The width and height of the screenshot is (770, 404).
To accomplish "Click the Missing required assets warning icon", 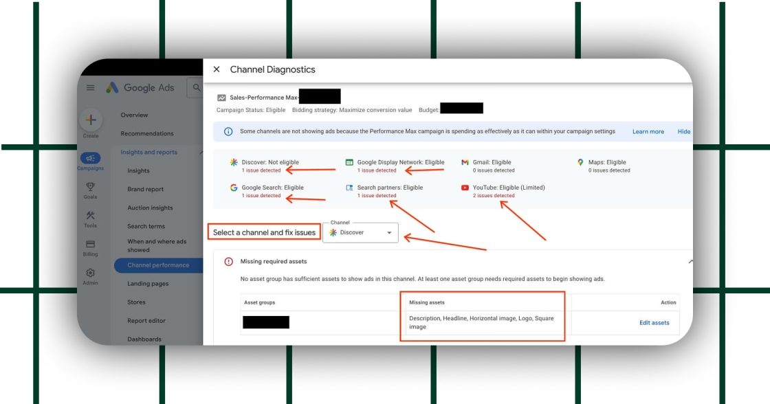I will (228, 262).
